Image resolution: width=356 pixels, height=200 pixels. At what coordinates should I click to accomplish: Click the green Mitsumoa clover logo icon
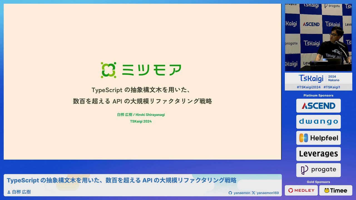click(x=108, y=70)
